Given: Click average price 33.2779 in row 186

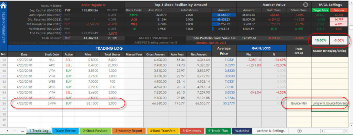Looking at the screenshot, I should coord(224,103).
